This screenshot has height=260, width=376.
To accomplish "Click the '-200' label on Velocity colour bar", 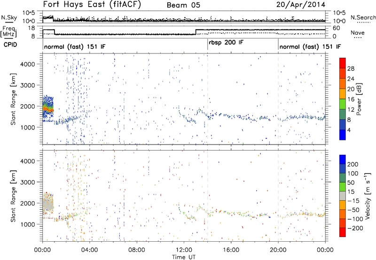I will 355,228.
